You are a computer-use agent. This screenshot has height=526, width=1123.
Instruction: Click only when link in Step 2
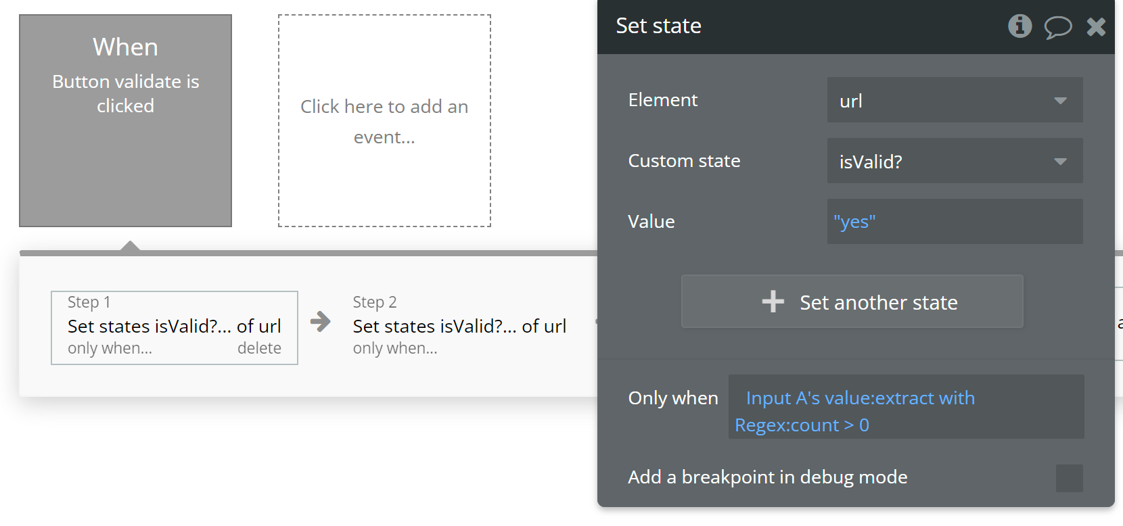395,348
